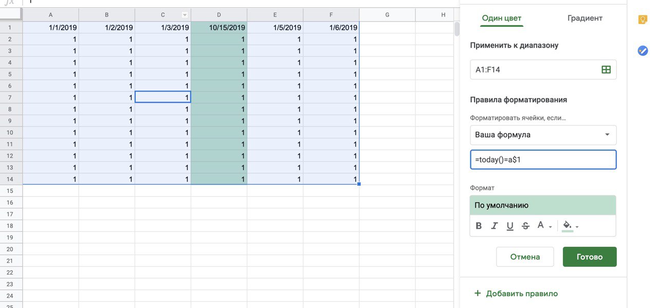Open Google Tasks from the side panel
The width and height of the screenshot is (658, 308).
[x=643, y=50]
